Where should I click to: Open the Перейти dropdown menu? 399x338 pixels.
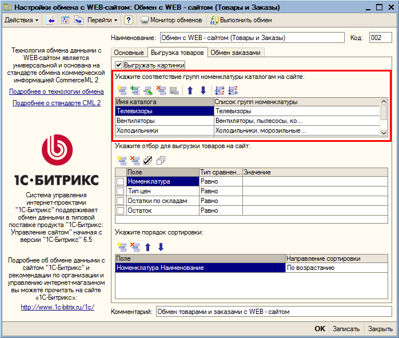(102, 20)
